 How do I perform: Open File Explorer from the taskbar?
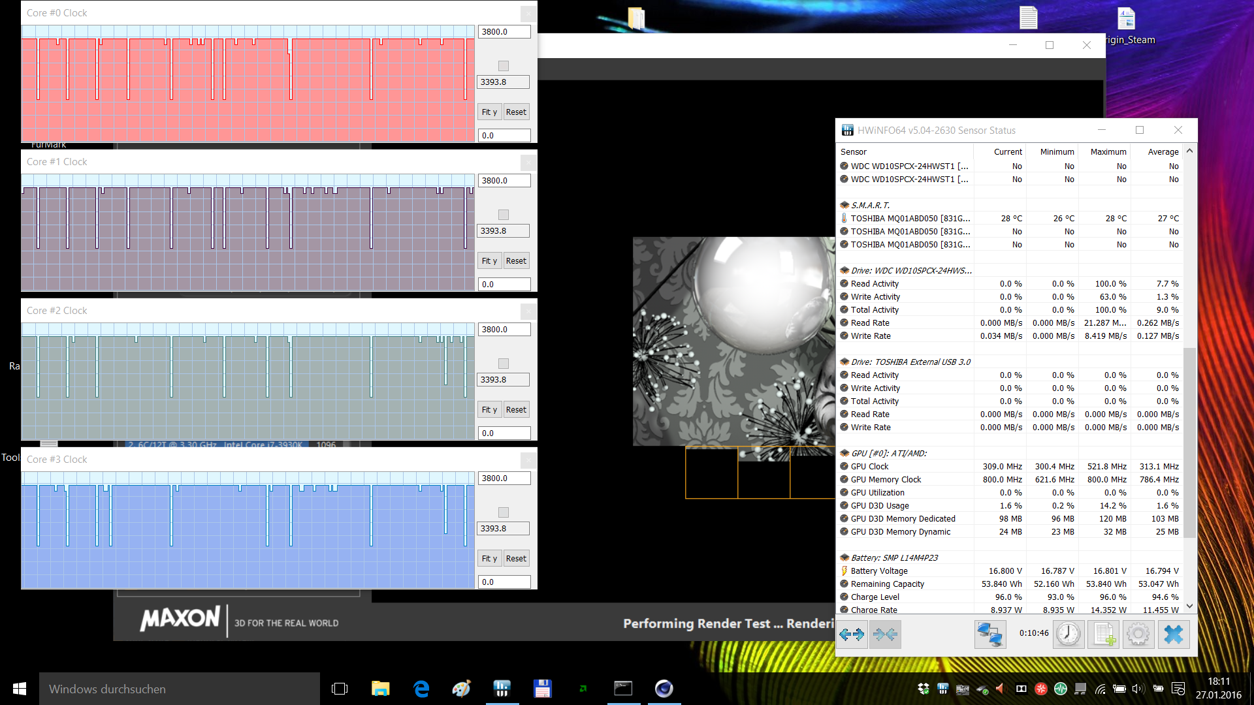[380, 689]
